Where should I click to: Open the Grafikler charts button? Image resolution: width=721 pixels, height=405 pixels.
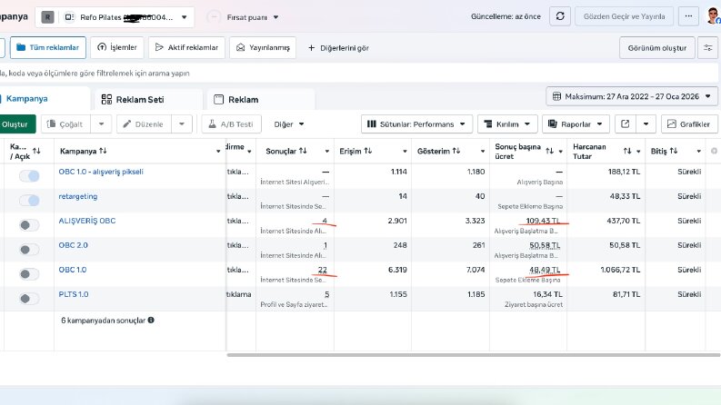pyautogui.click(x=689, y=124)
